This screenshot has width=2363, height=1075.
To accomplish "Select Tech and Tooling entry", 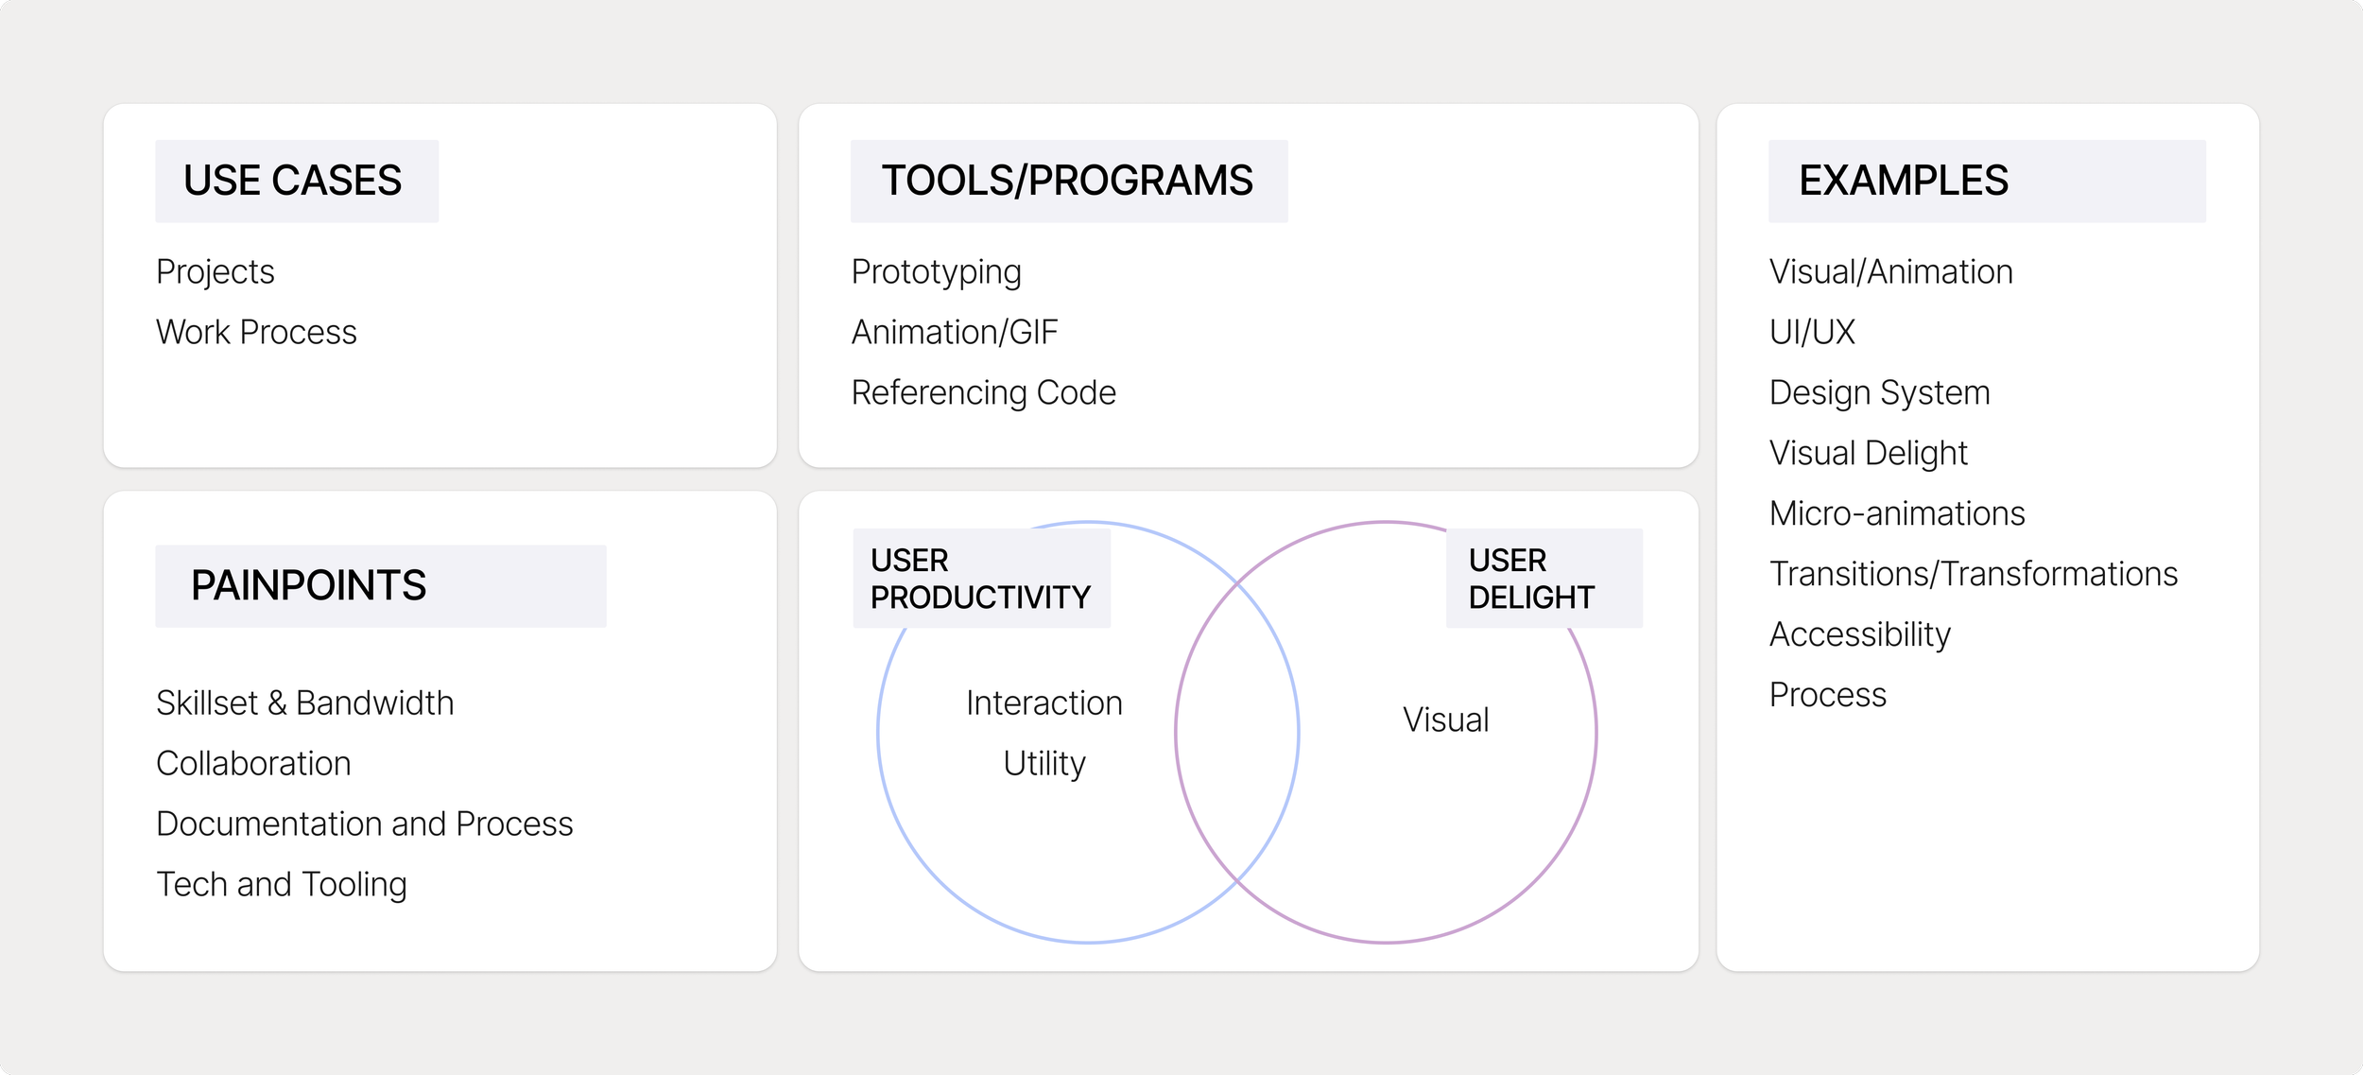I will (282, 884).
